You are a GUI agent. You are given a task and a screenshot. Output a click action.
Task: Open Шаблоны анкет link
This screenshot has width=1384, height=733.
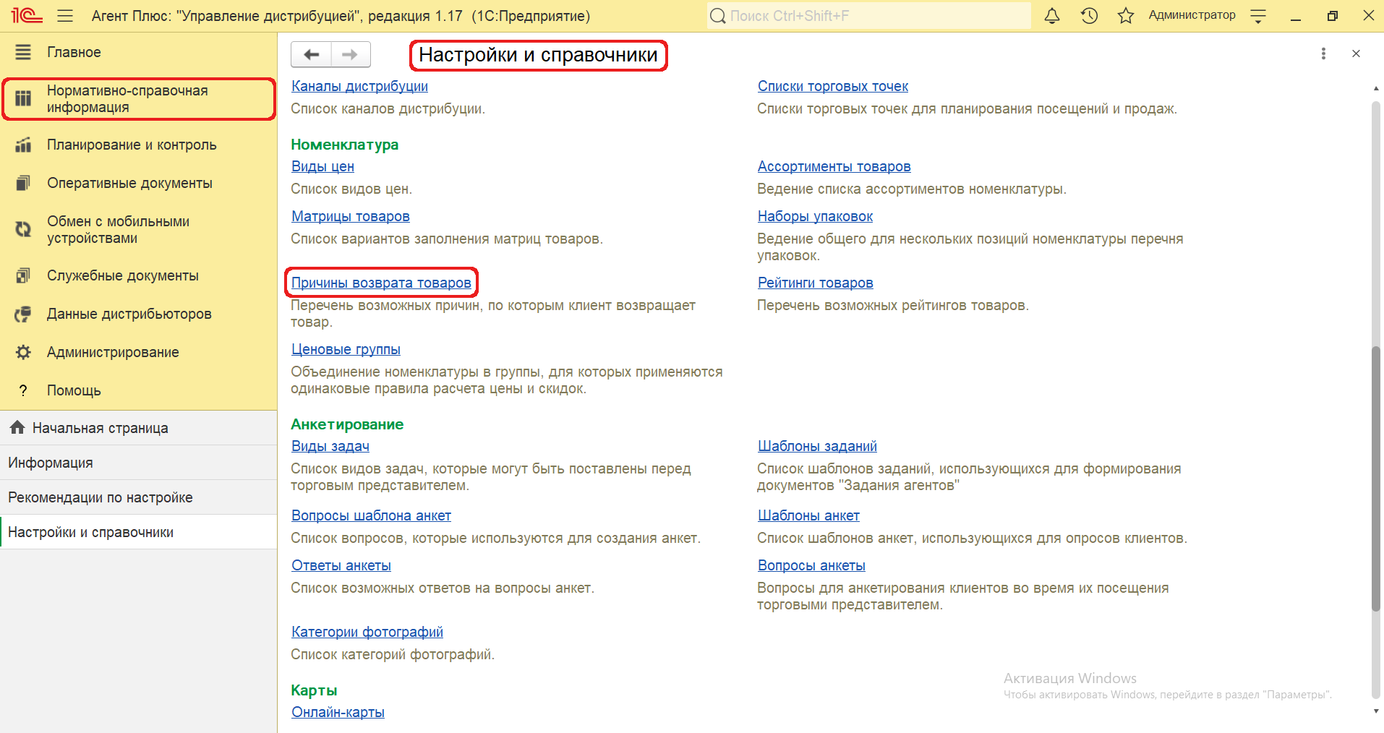pyautogui.click(x=808, y=515)
